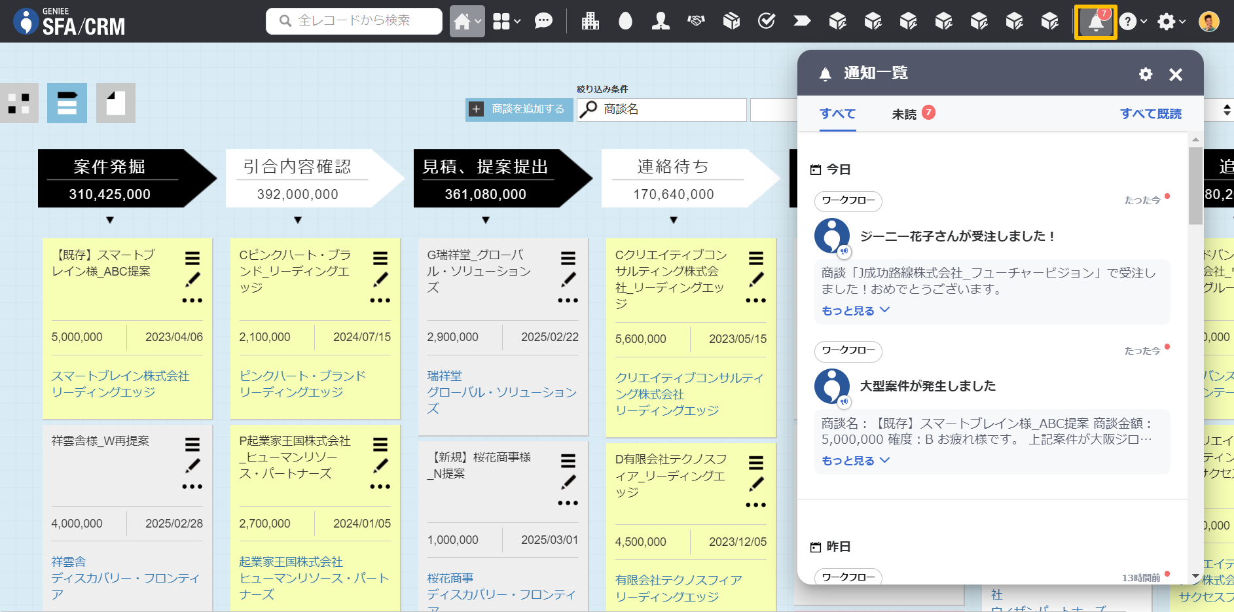Close the 通知一覧 notification panel

[1176, 75]
